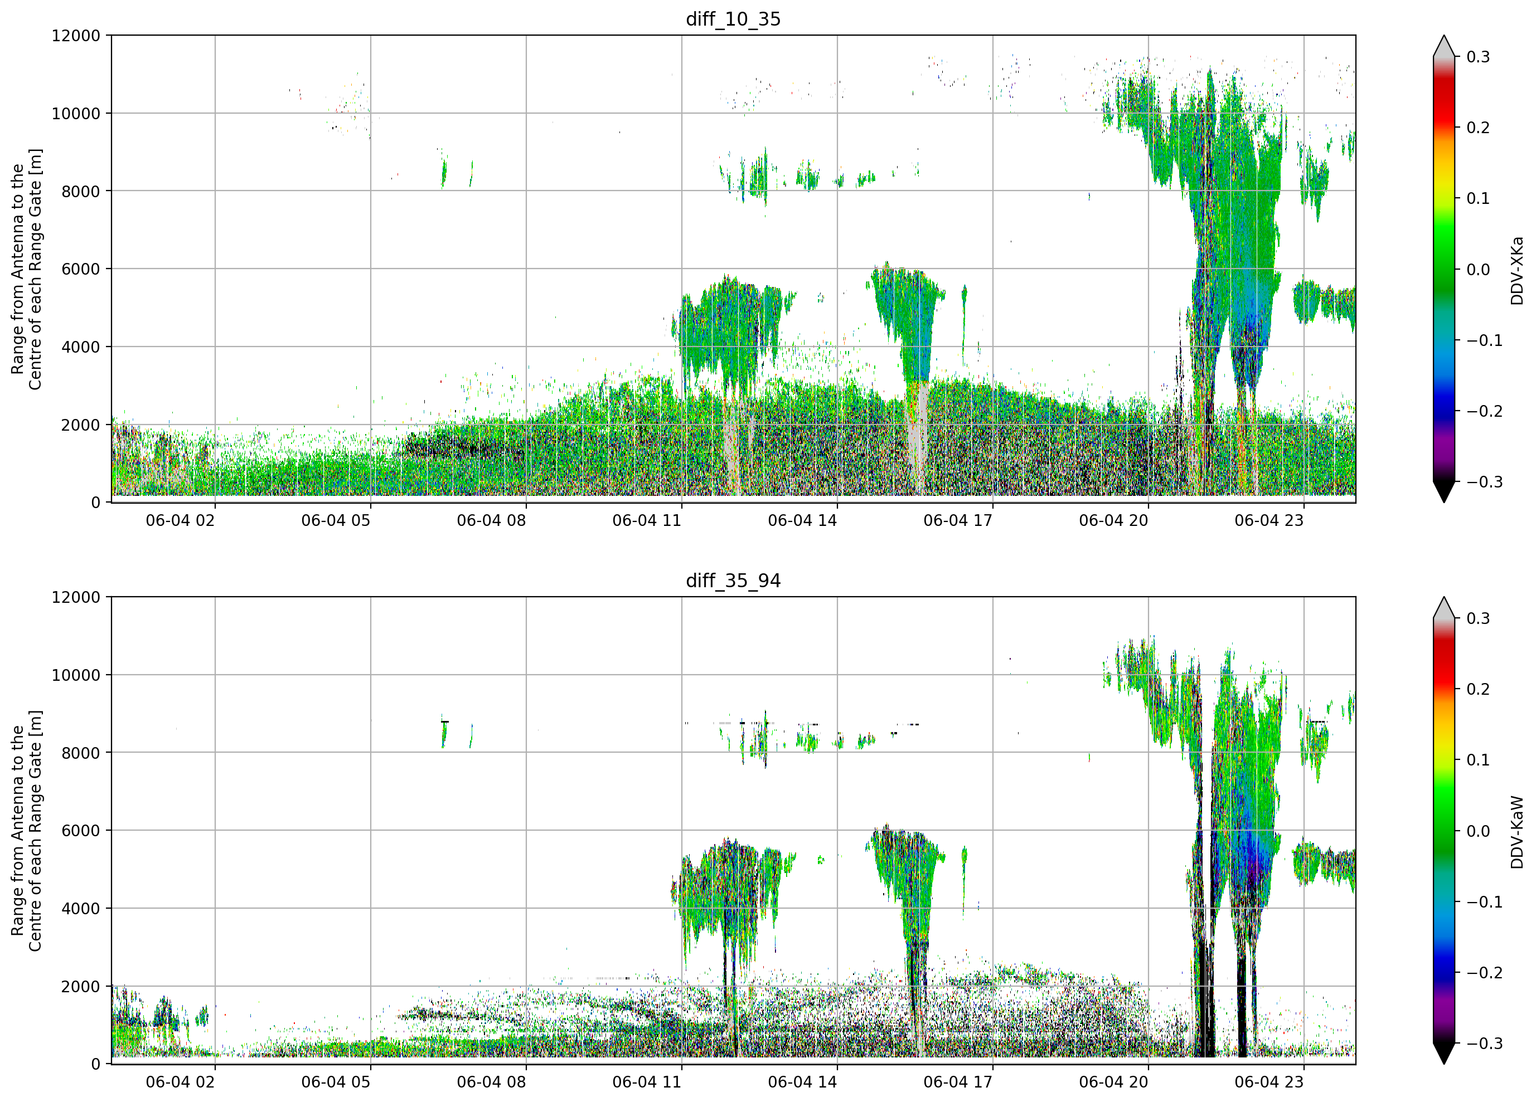
Task: Click the top colorbar gradient
Action: [x=1444, y=269]
